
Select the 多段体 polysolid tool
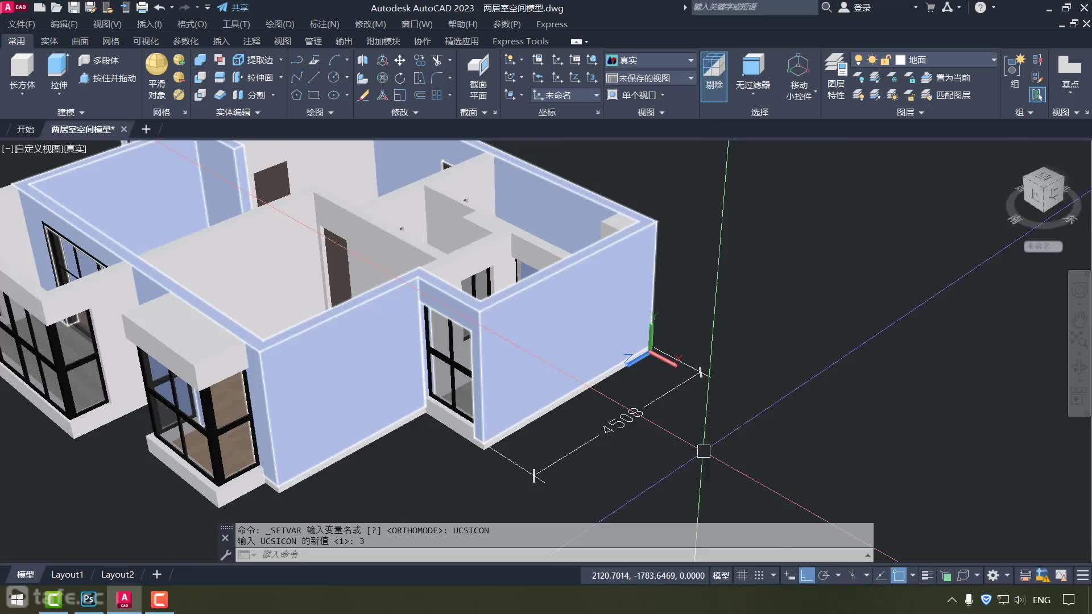coord(98,60)
